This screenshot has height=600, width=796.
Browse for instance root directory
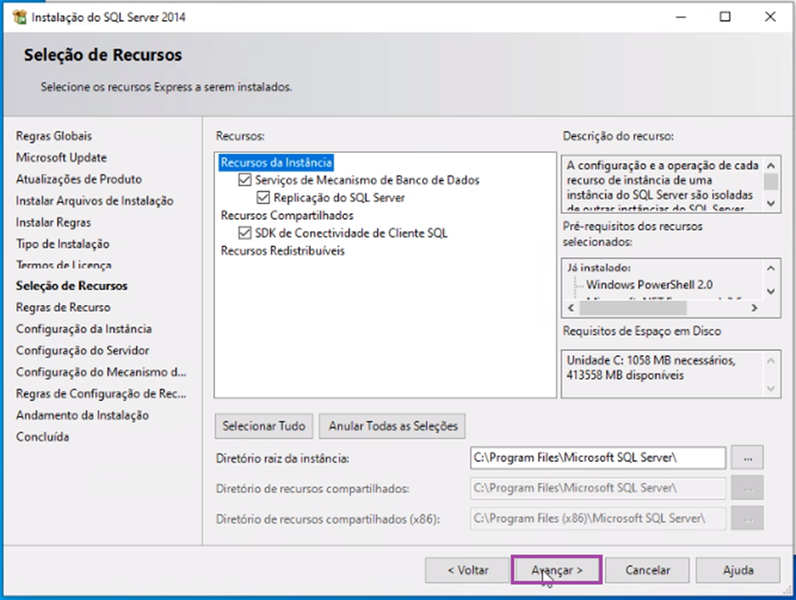click(747, 458)
